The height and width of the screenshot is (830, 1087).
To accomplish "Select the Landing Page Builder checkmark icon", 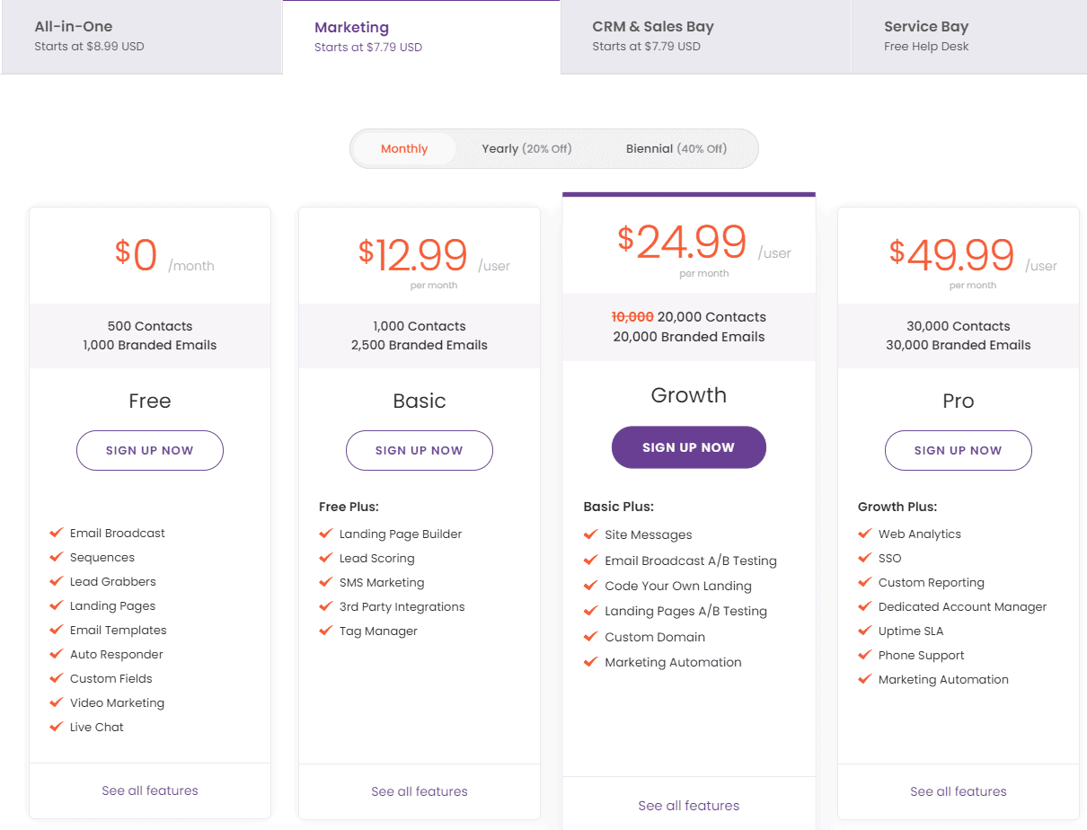I will [x=327, y=534].
